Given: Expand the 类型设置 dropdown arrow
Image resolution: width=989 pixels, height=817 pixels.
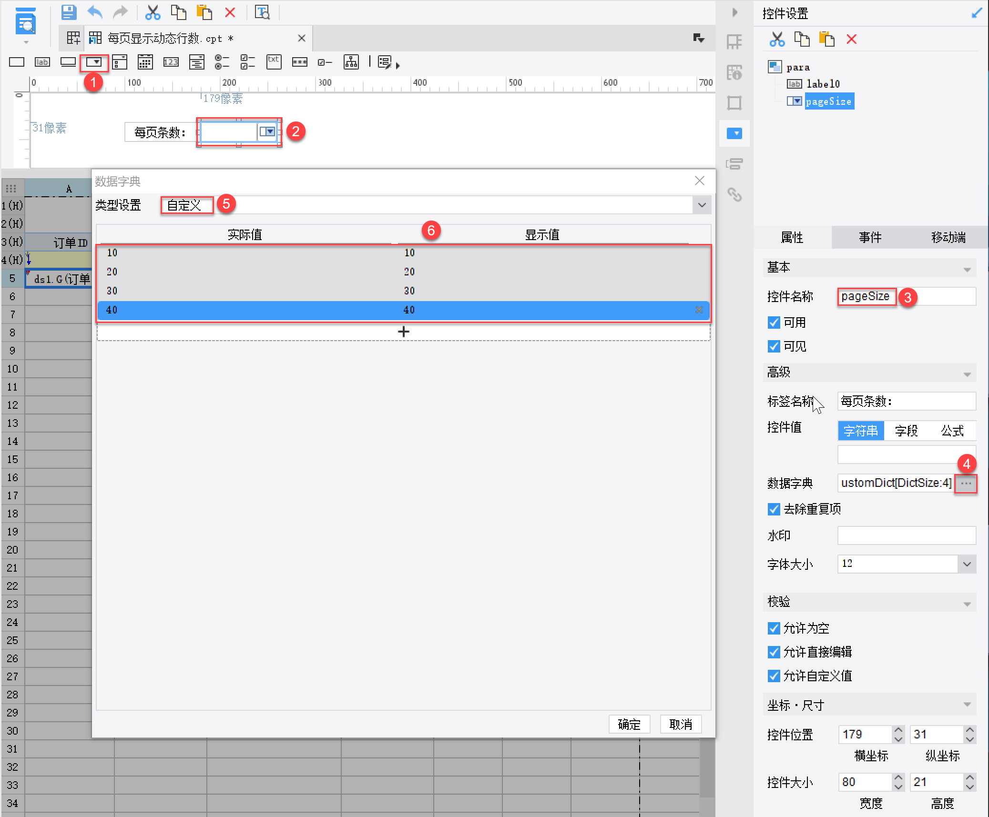Looking at the screenshot, I should click(x=702, y=205).
